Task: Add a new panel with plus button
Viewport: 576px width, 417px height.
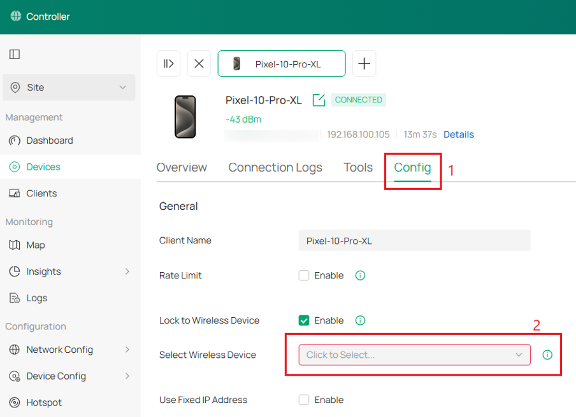Action: [364, 64]
